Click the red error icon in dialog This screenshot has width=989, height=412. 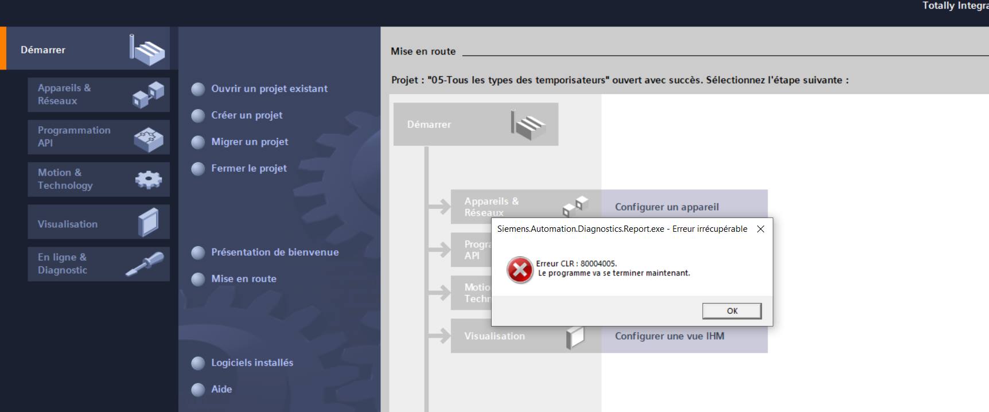click(520, 270)
